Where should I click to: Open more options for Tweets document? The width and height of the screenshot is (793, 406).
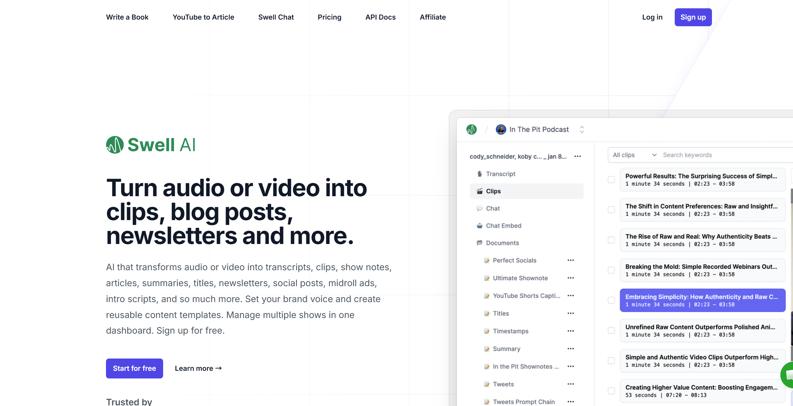click(571, 384)
